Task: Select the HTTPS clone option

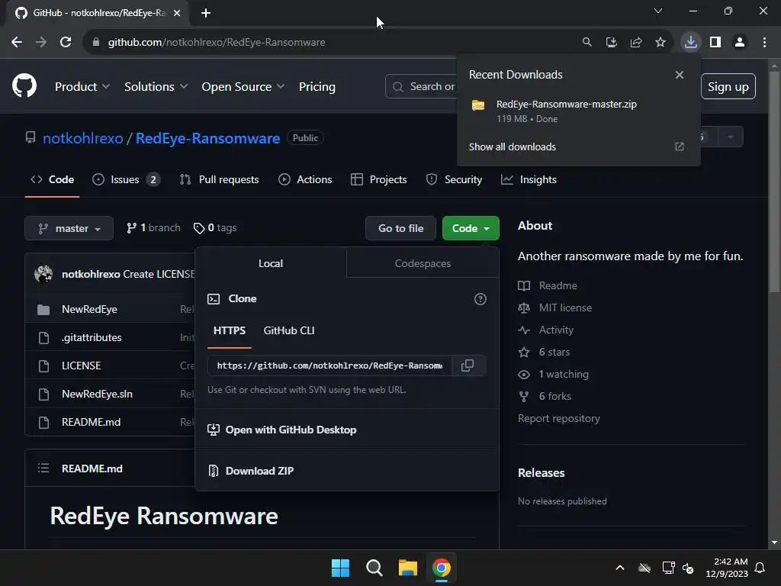Action: point(229,330)
